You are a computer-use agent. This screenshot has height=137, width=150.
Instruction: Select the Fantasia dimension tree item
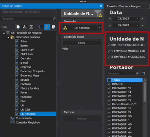click(x=26, y=84)
